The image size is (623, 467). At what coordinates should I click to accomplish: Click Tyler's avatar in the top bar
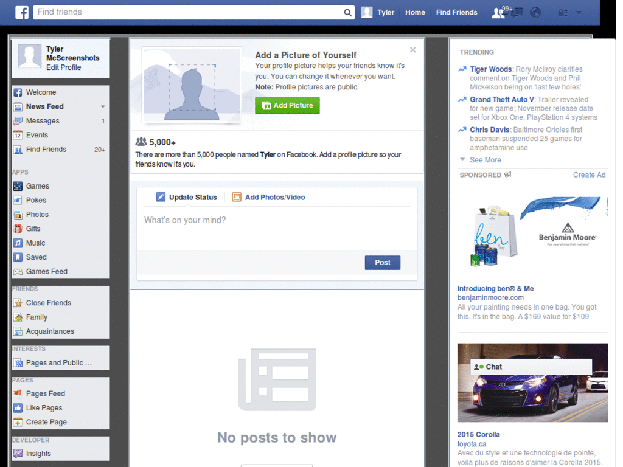tap(367, 12)
